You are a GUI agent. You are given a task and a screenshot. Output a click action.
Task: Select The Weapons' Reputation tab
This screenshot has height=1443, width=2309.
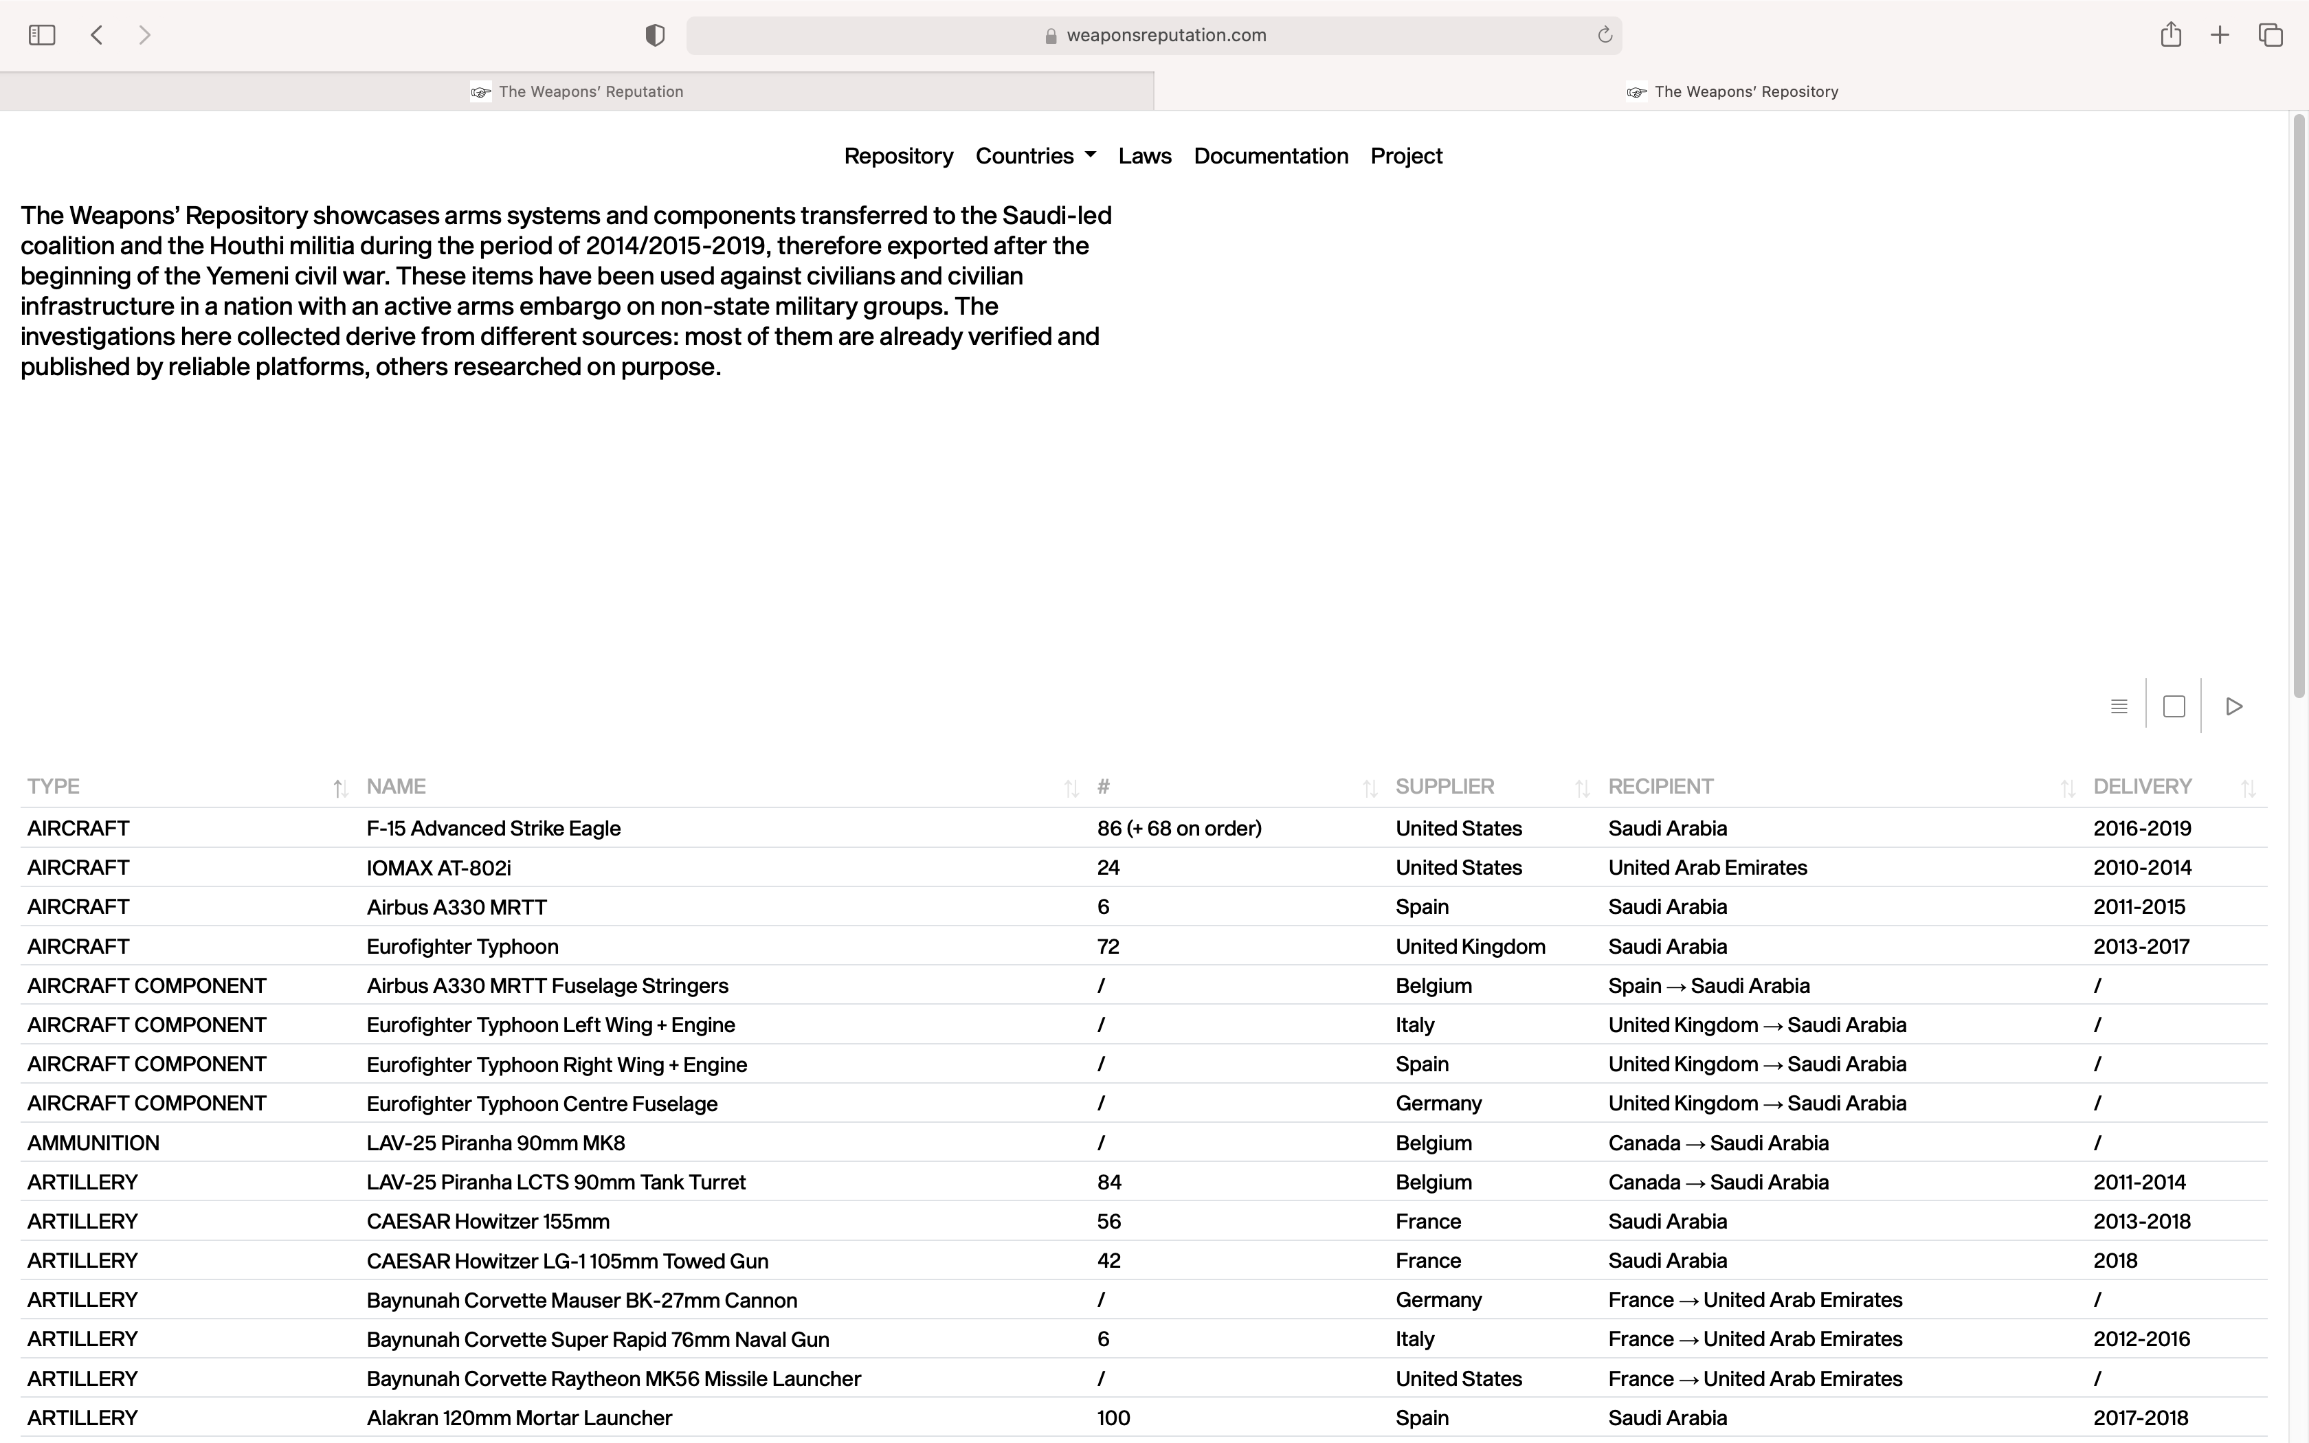pyautogui.click(x=577, y=91)
